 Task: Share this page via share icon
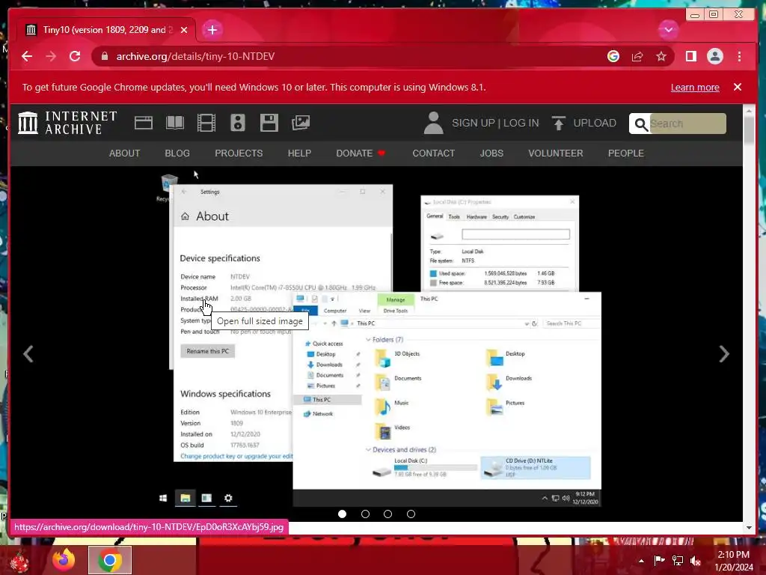click(x=637, y=56)
